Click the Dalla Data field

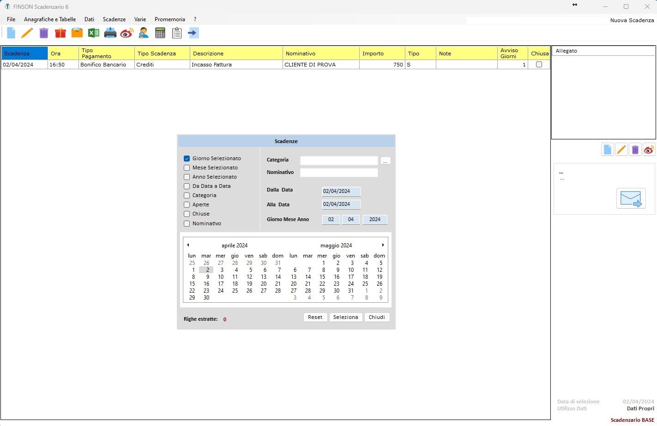tap(341, 191)
